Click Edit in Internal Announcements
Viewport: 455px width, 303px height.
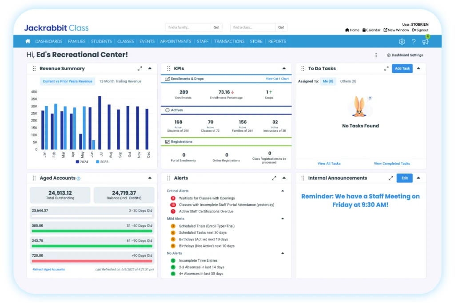pos(404,178)
